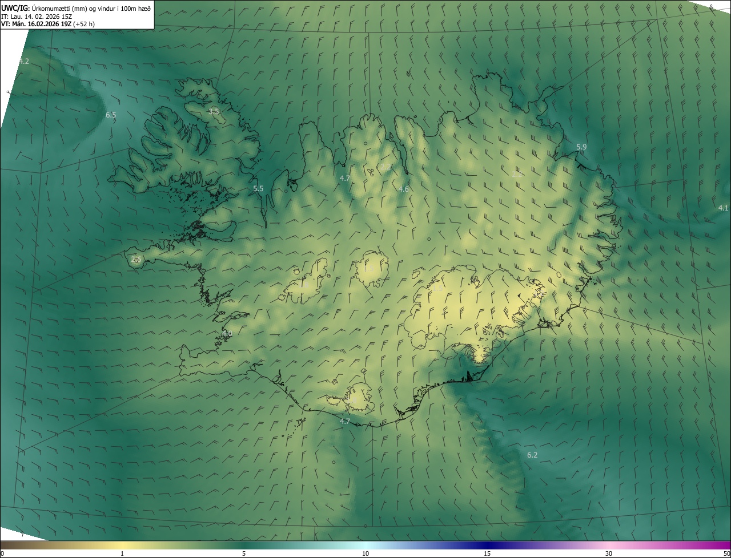The image size is (731, 558).
Task: Click the 3.5 value label in the Westfjords
Action: pos(214,111)
